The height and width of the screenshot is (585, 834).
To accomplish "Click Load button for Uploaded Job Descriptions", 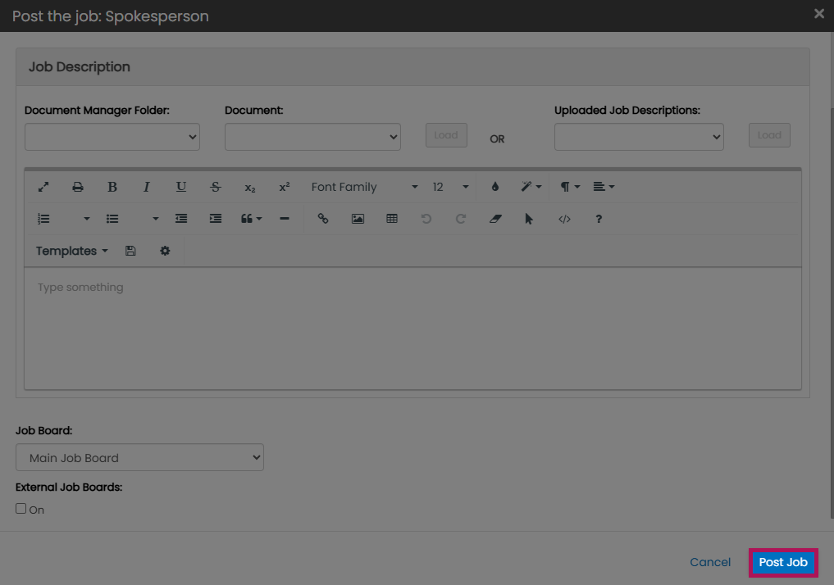I will coord(770,135).
